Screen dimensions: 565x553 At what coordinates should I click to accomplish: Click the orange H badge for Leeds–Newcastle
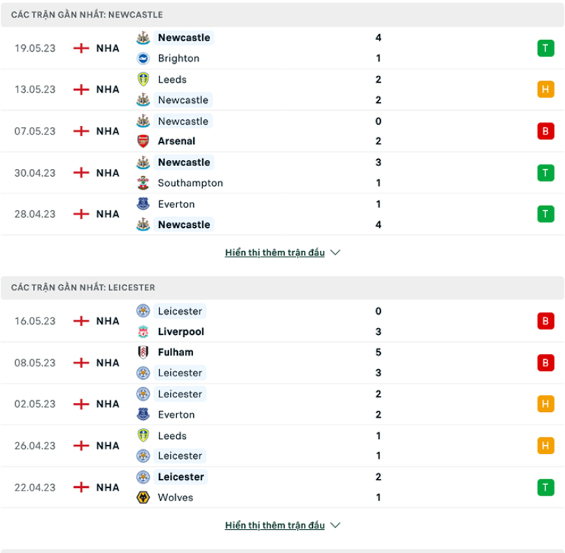[x=545, y=90]
